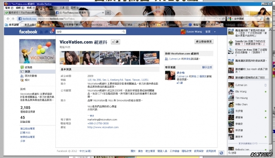The image size is (275, 158).
Task: Click the Sandy Lin ticker story
Action: point(248,42)
